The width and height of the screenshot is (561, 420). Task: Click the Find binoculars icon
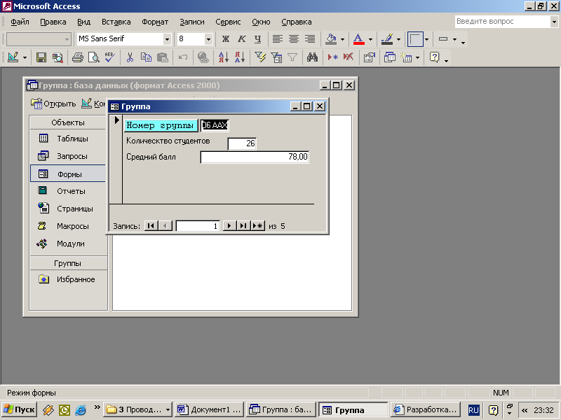312,57
